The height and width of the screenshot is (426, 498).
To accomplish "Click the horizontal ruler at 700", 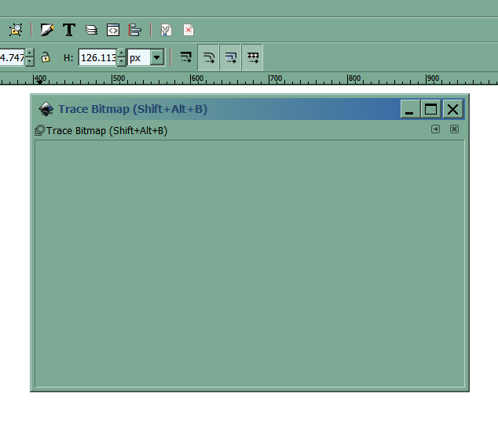I will pos(275,78).
